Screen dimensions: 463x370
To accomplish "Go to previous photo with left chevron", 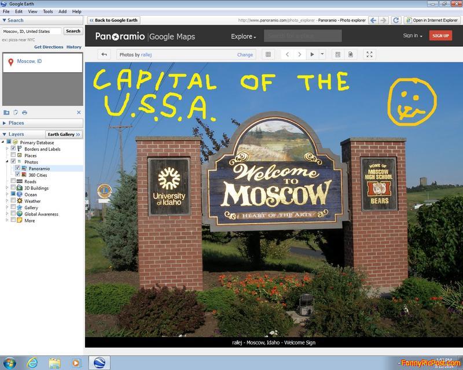I will [287, 54].
